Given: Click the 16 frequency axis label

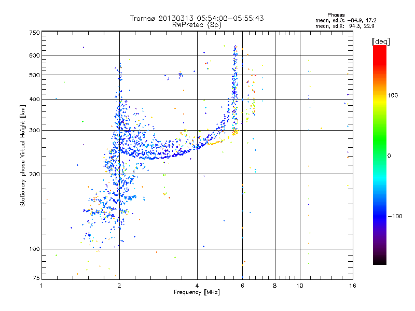Looking at the screenshot, I should click(353, 286).
